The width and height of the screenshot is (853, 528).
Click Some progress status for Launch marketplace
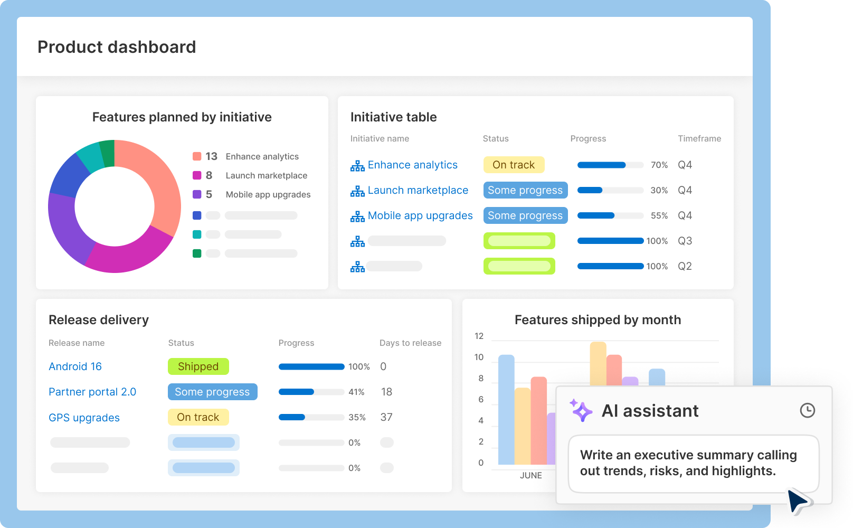525,190
